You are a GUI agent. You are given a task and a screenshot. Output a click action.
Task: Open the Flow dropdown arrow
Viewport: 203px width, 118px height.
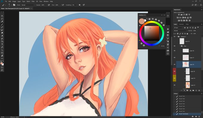click(x=60, y=5)
